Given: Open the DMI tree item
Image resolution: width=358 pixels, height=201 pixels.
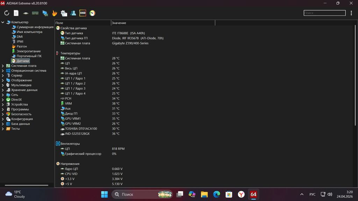Looking at the screenshot, I should tap(17, 36).
